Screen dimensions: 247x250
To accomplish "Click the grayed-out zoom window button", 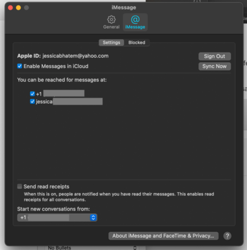I will tap(26, 8).
